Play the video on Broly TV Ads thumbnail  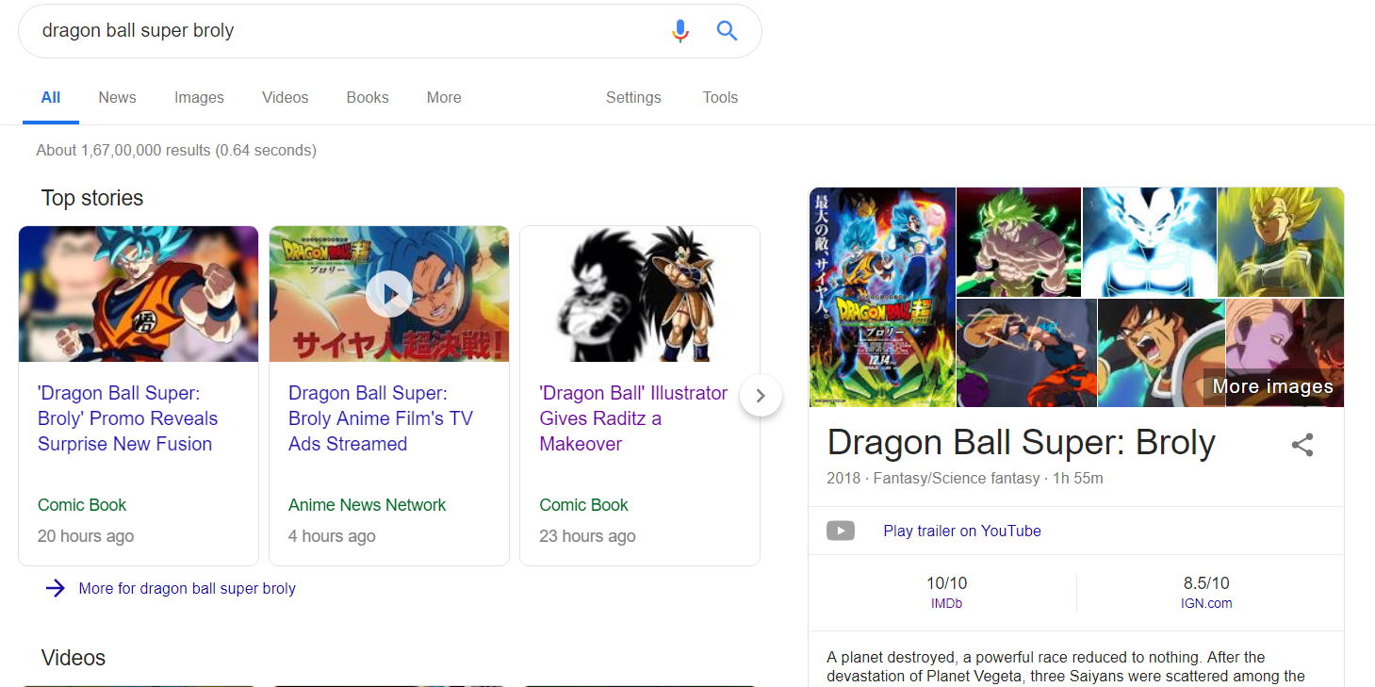(389, 294)
